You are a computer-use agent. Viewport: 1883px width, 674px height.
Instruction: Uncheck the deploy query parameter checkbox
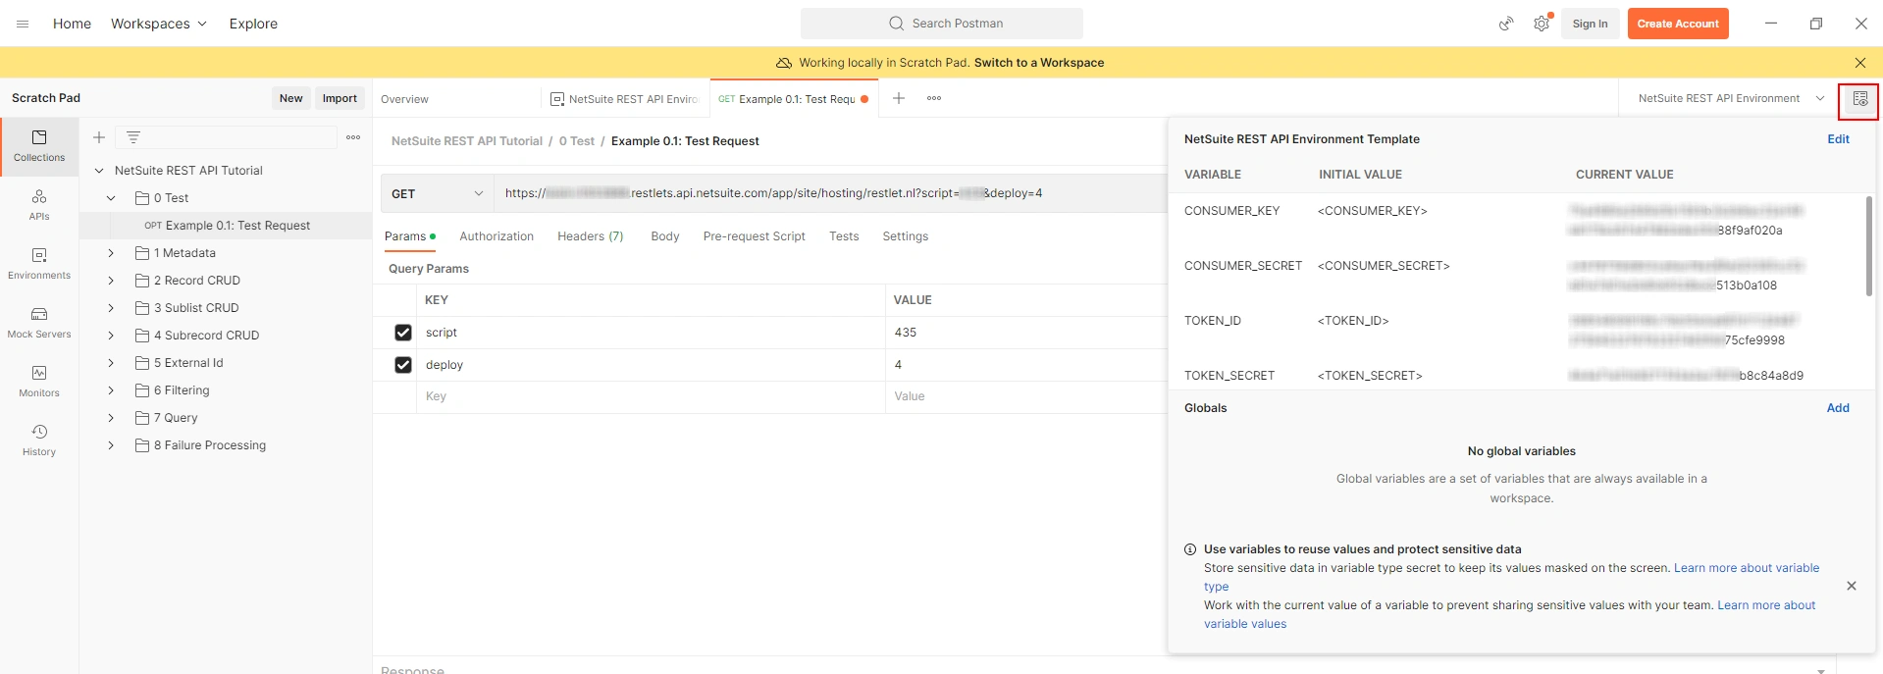coord(402,365)
